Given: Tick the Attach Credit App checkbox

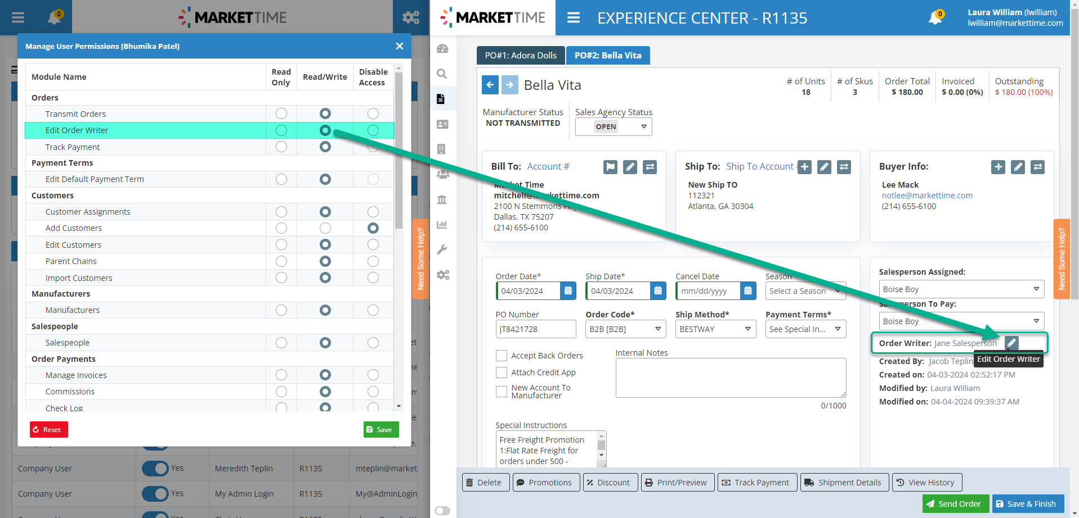Looking at the screenshot, I should (x=502, y=372).
